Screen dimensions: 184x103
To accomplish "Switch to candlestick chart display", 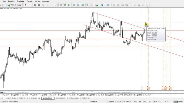I will click(x=65, y=5).
